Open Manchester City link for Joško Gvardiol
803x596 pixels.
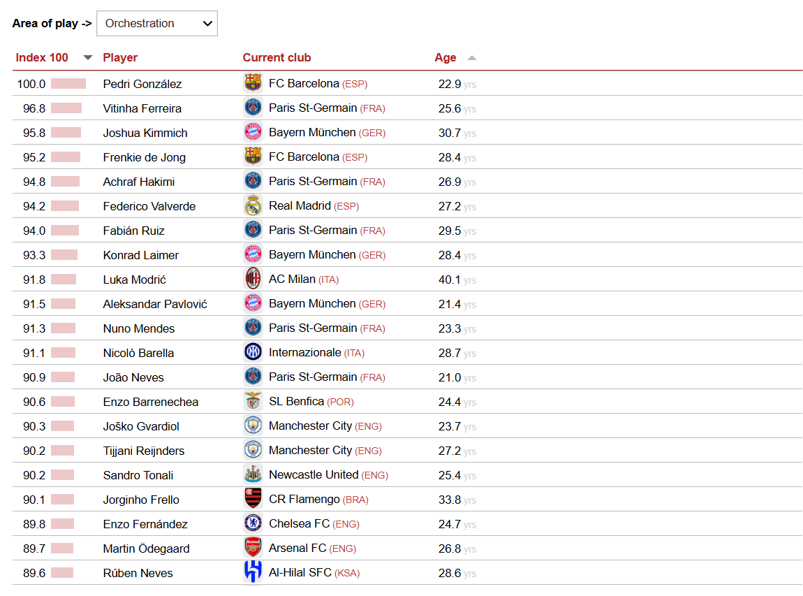[x=310, y=426]
